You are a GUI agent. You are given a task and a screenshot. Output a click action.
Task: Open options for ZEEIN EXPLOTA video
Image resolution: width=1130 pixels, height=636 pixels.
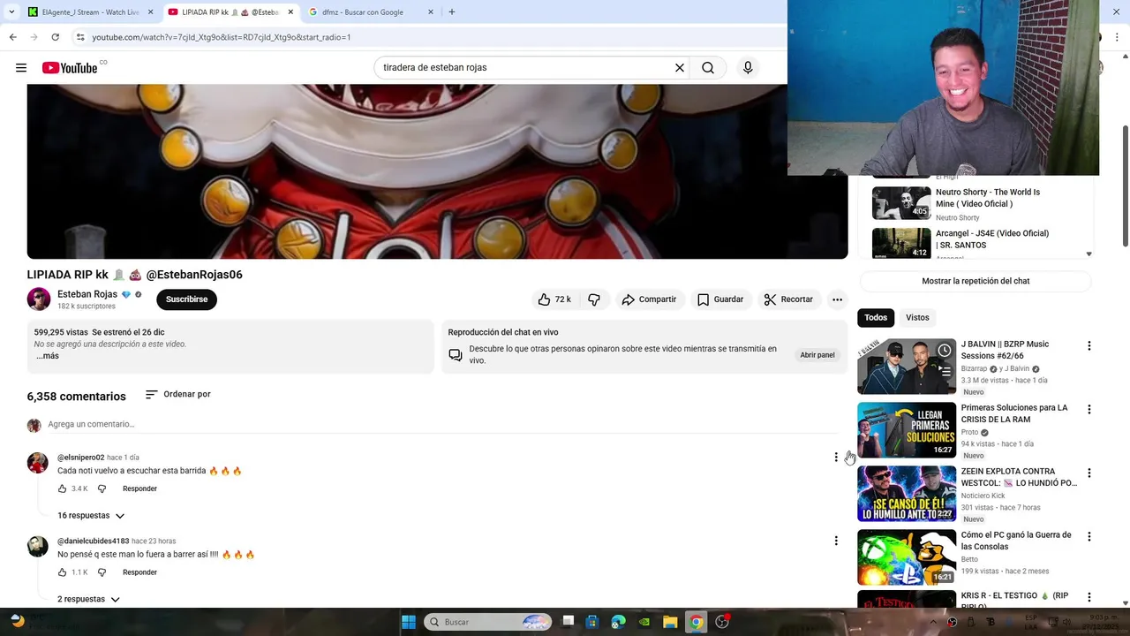1089,473
